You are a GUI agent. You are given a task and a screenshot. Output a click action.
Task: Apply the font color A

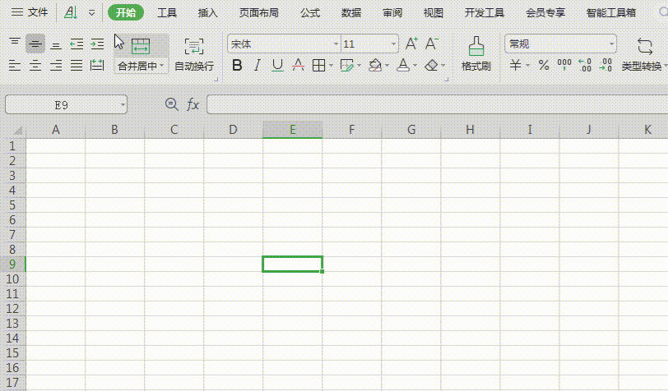(403, 65)
